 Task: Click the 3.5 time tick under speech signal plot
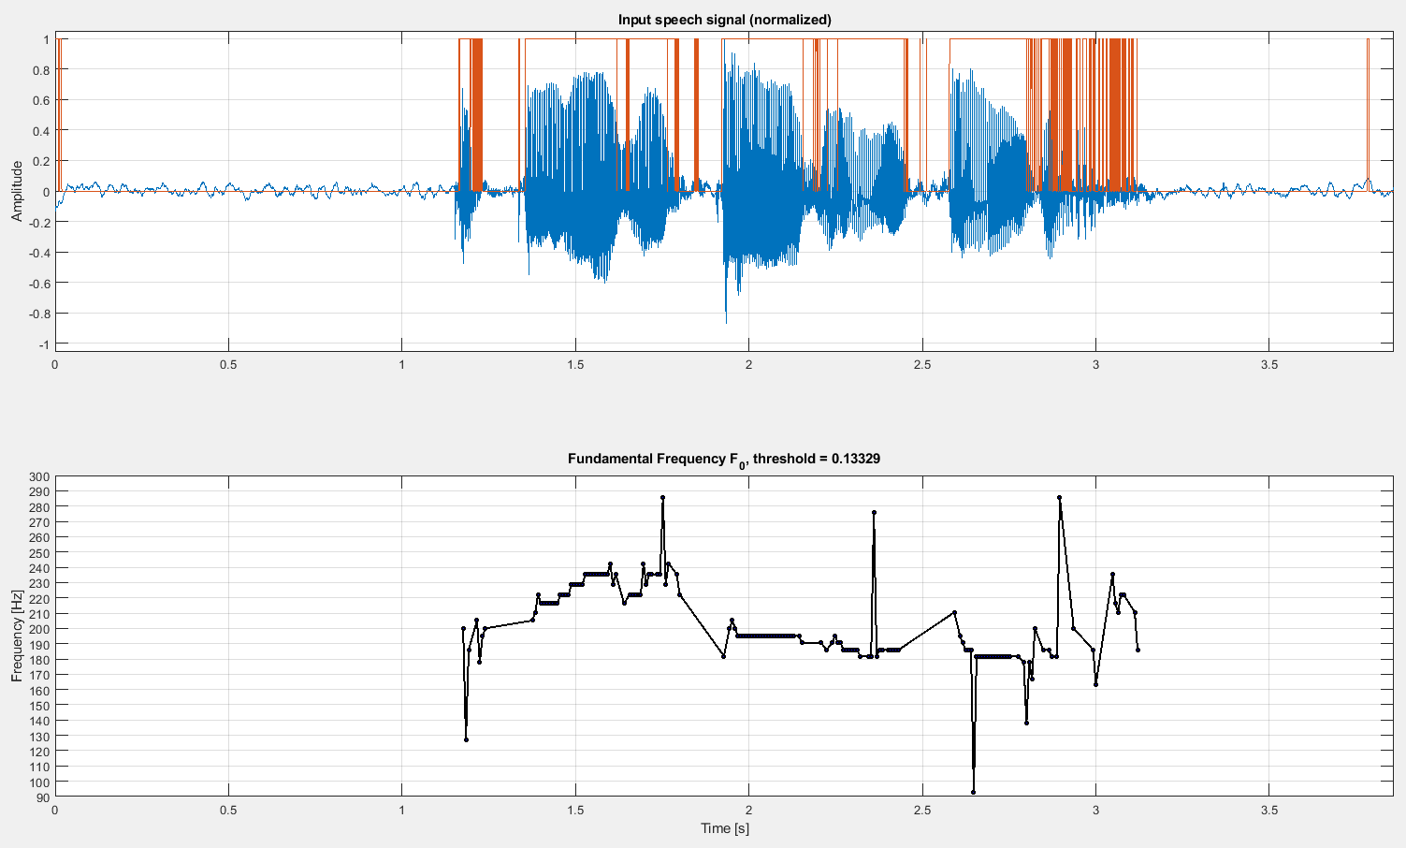[1269, 365]
